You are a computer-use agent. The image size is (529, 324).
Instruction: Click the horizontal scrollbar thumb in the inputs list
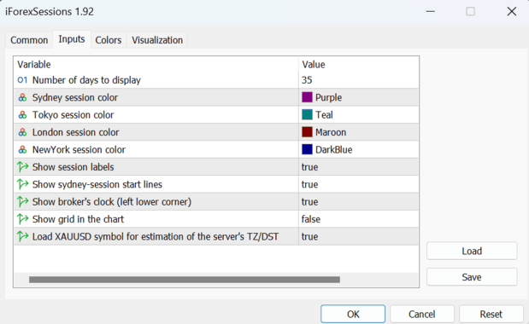point(185,280)
